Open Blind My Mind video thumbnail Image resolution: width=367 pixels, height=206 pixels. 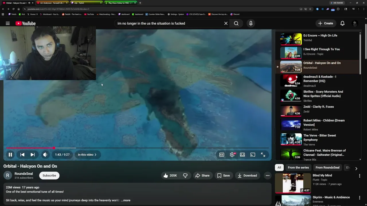(293, 183)
